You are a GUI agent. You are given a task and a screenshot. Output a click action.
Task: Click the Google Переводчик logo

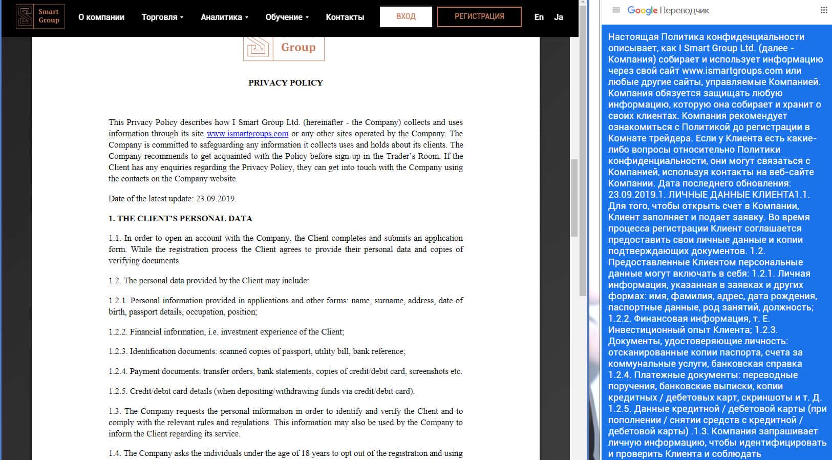[668, 10]
